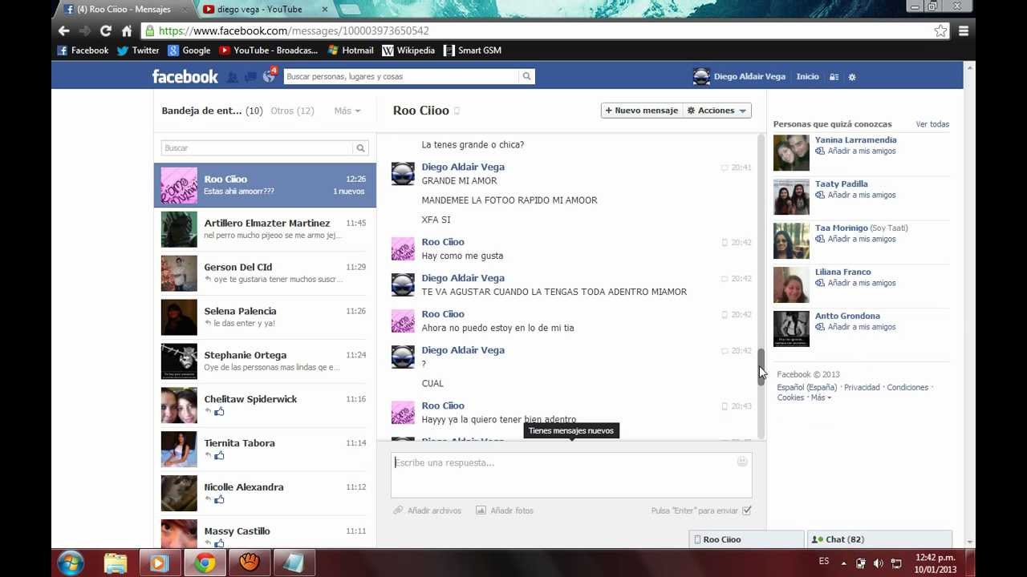Viewport: 1027px width, 577px height.
Task: Open conversation with Gerson Del CId
Action: pos(265,273)
